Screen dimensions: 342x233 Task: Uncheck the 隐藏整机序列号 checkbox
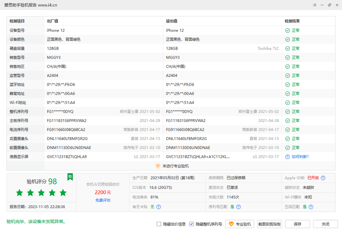(192, 224)
